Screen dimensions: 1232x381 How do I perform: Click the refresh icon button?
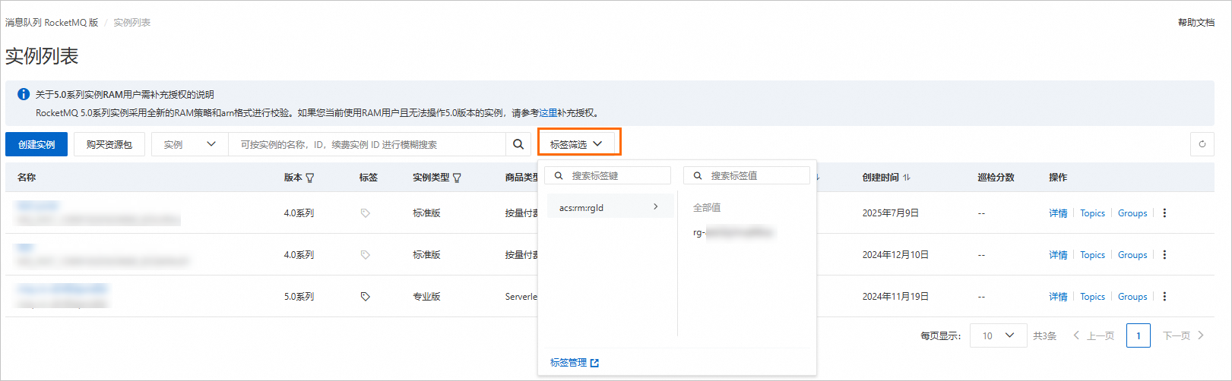pyautogui.click(x=1202, y=144)
